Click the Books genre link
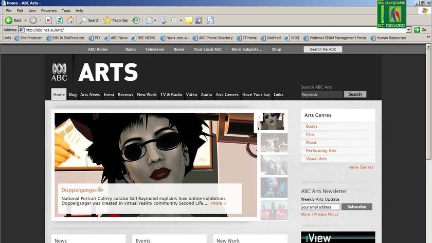This screenshot has height=243, width=432. [x=312, y=126]
